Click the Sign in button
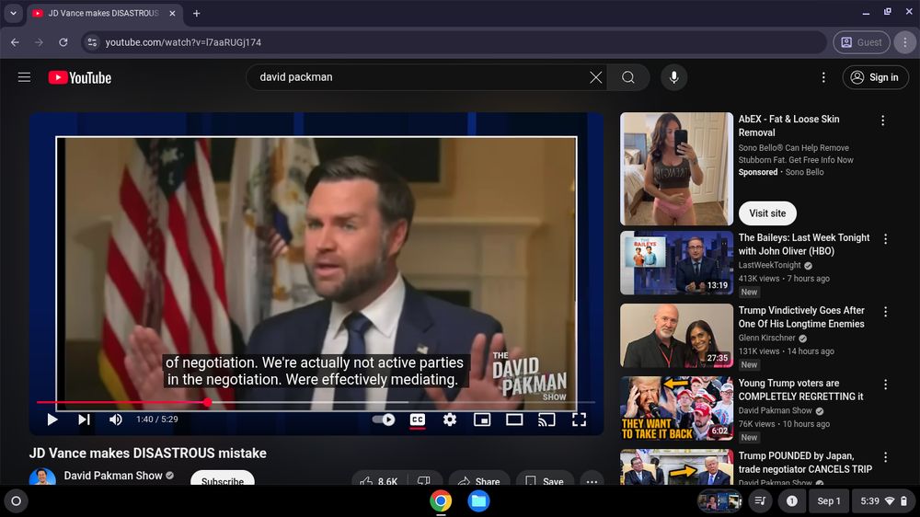 pos(876,77)
